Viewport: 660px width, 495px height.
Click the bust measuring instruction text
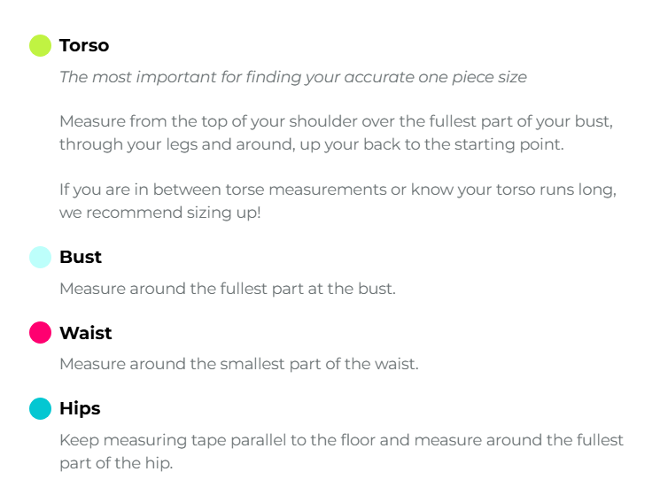(x=228, y=289)
